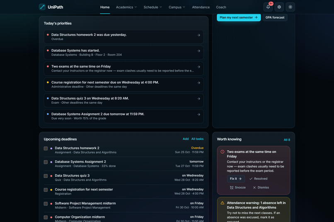Image resolution: width=334 pixels, height=222 pixels.
Task: Click the Worth knowing heading
Action: [x=229, y=139]
